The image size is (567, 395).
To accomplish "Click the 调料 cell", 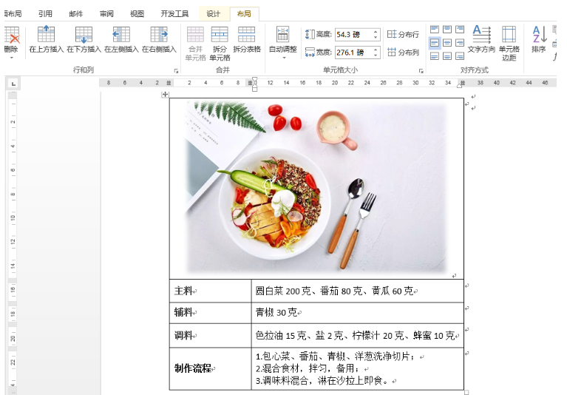I will coord(210,336).
